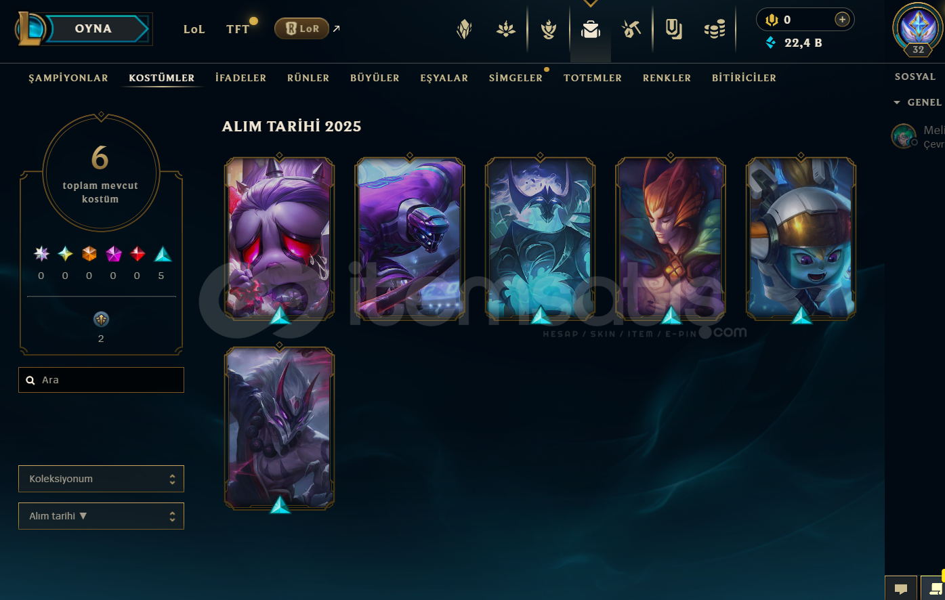Open the Store coins icon

tap(715, 29)
